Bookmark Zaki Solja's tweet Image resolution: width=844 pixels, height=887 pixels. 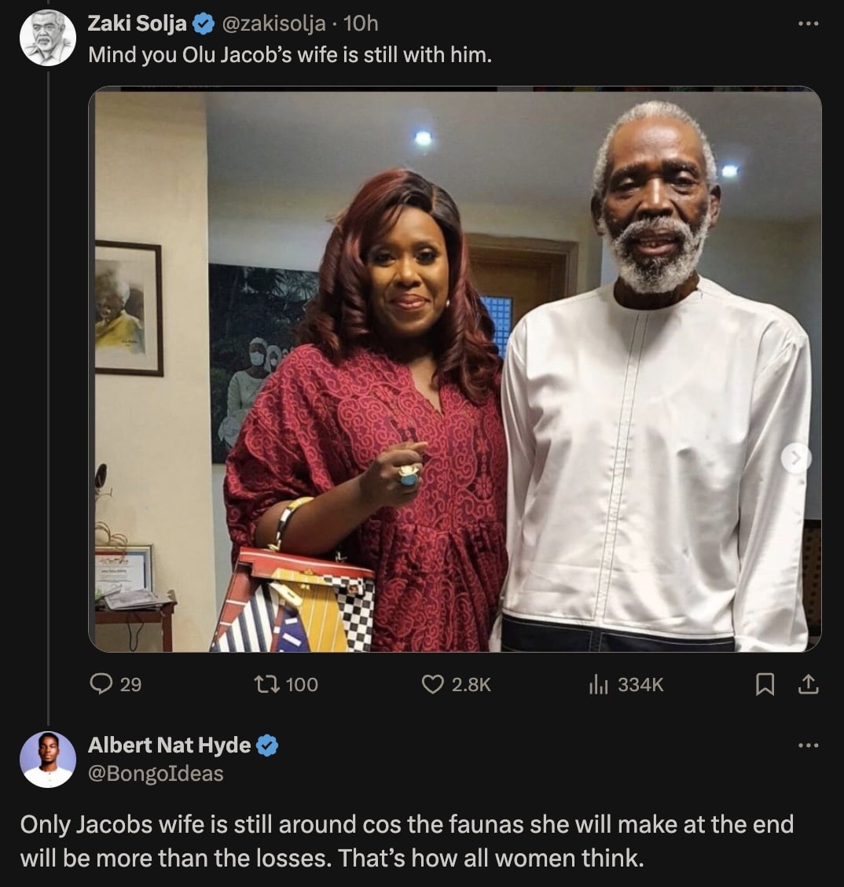[x=764, y=686]
